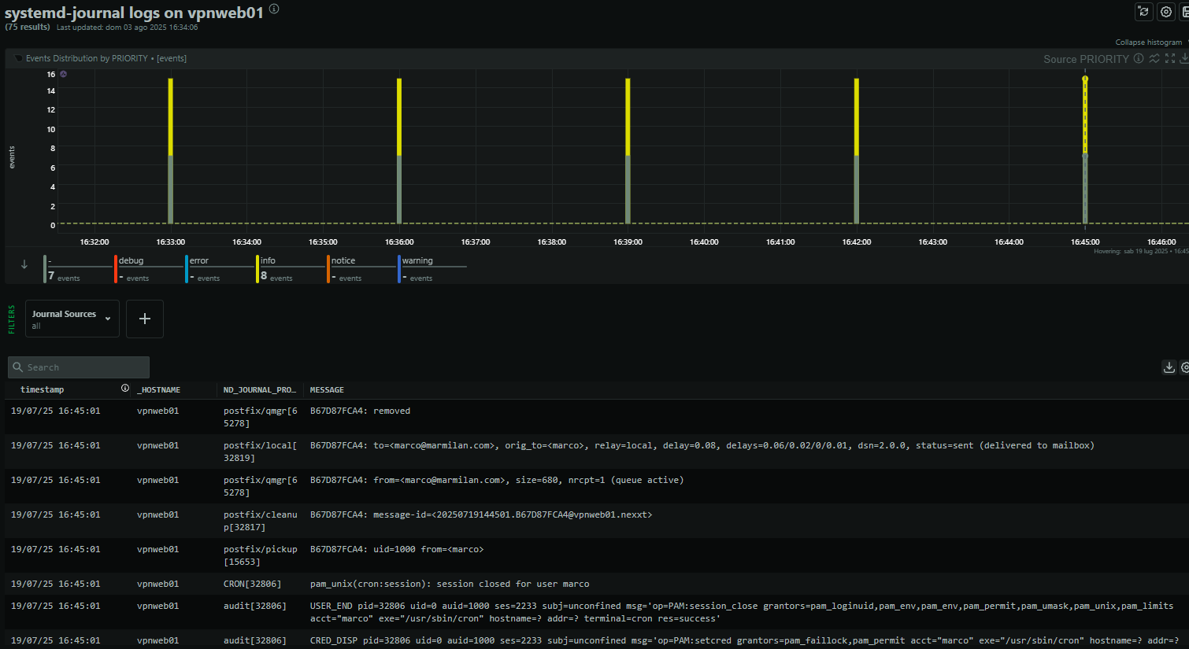Select the CRON[32806] process cell
The height and width of the screenshot is (649, 1189).
coord(252,584)
